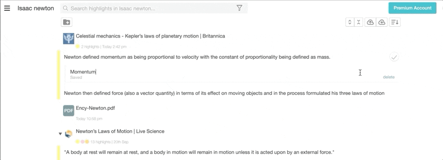The image size is (443, 160).
Task: Click the Britannica thumbnail icon
Action: click(x=69, y=38)
